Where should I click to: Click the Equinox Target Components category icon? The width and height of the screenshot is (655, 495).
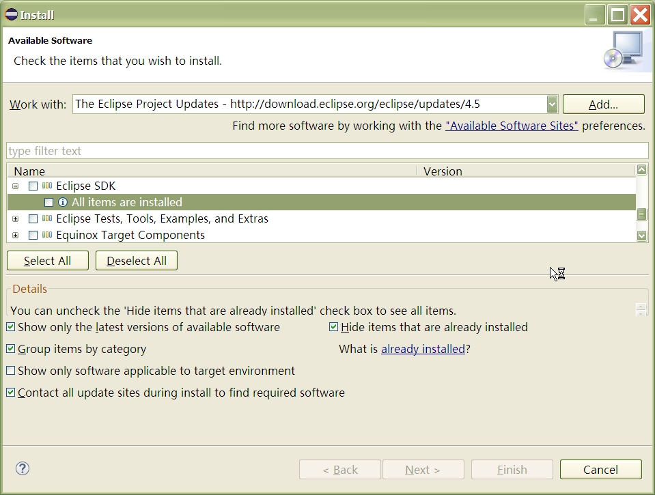(x=47, y=235)
